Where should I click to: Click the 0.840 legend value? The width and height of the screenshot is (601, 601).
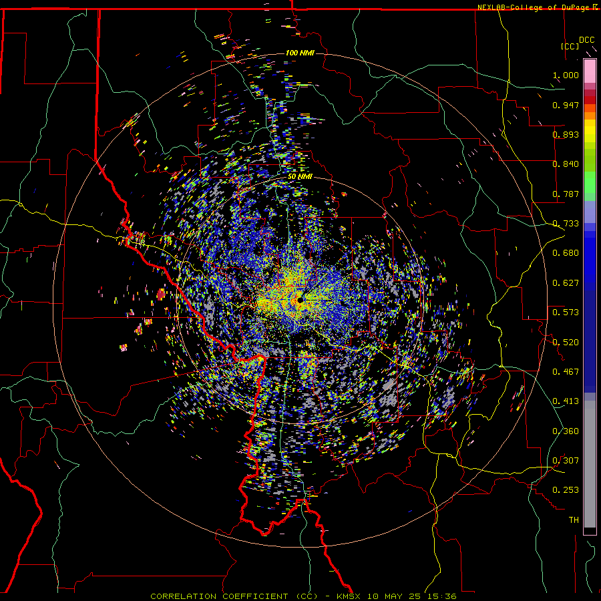click(x=566, y=164)
